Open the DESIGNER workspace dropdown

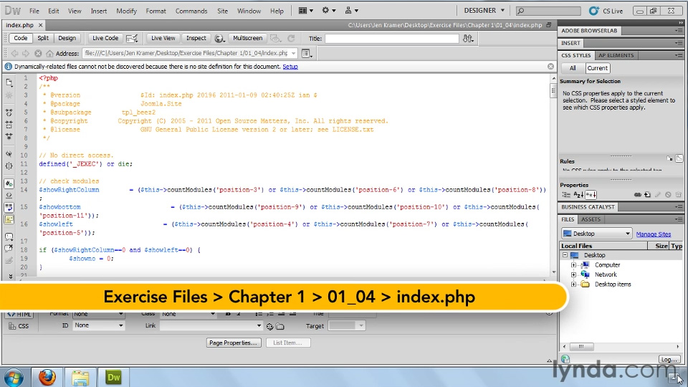(x=484, y=11)
